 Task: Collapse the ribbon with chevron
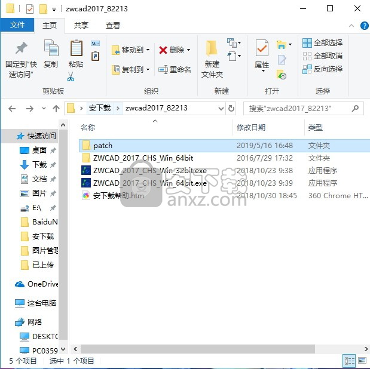tap(351, 26)
